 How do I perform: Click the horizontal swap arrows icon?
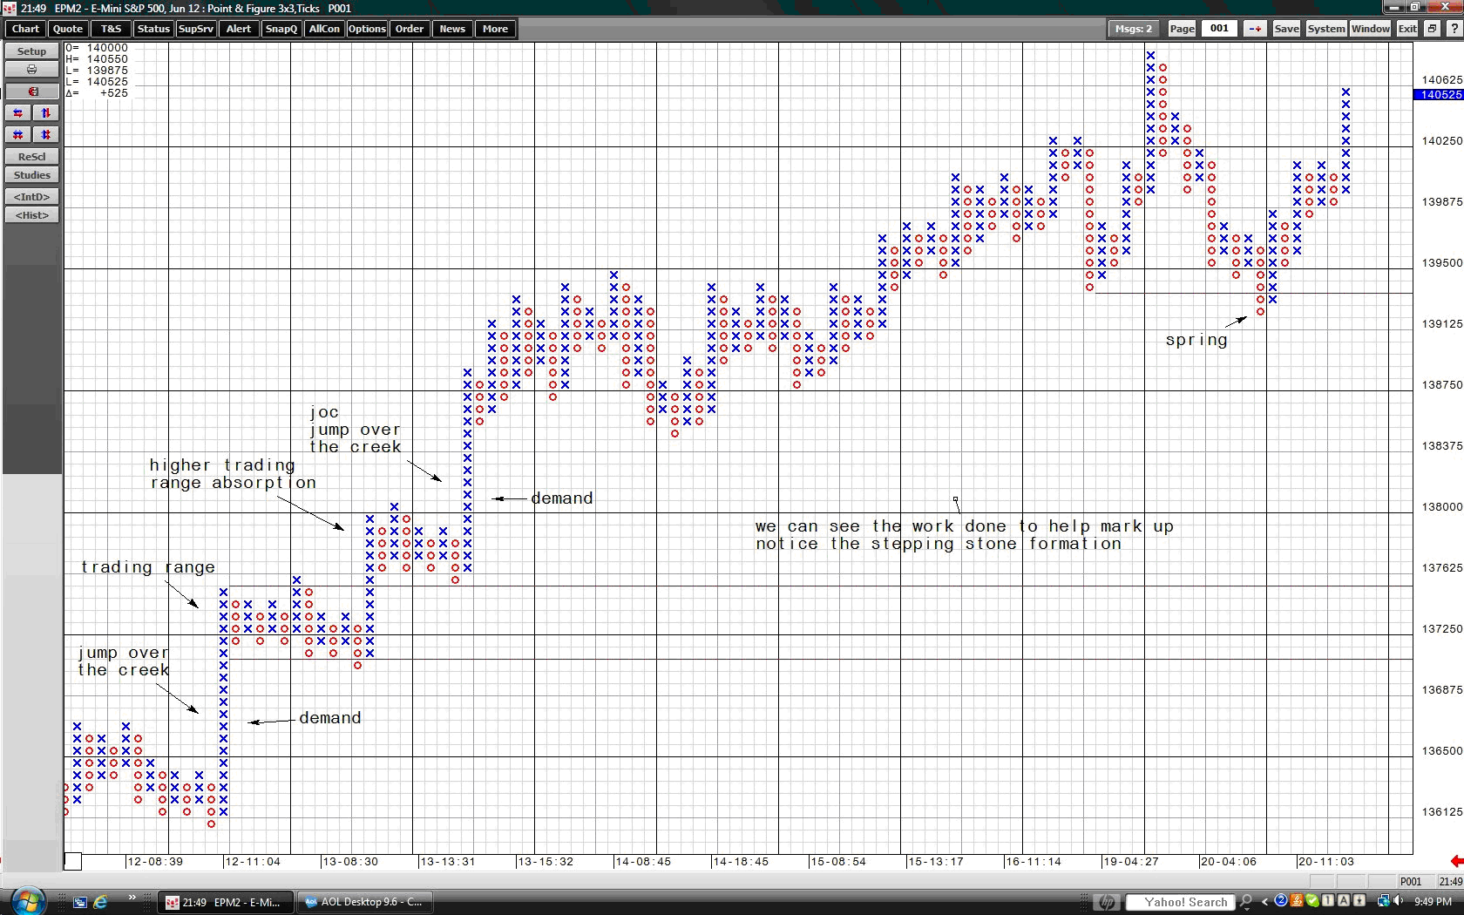pyautogui.click(x=18, y=113)
